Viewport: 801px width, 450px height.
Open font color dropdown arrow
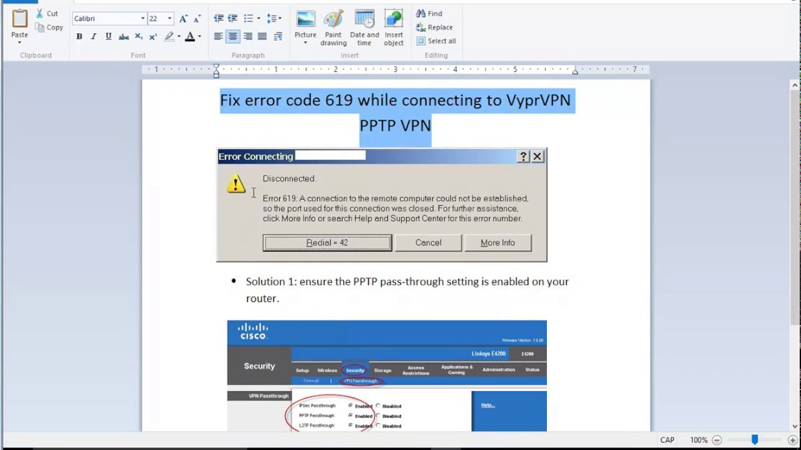[200, 37]
